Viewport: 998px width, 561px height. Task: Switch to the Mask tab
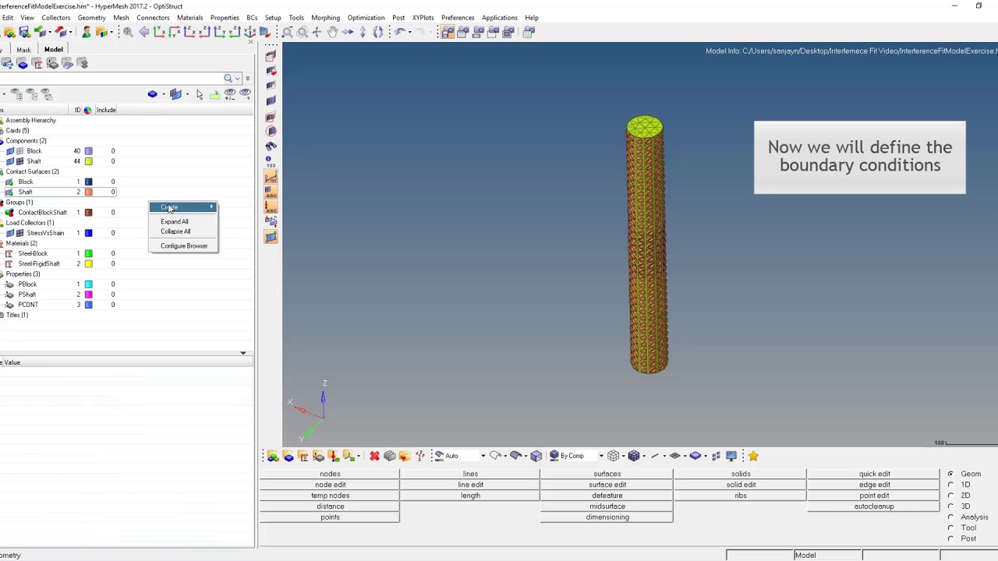(x=24, y=50)
